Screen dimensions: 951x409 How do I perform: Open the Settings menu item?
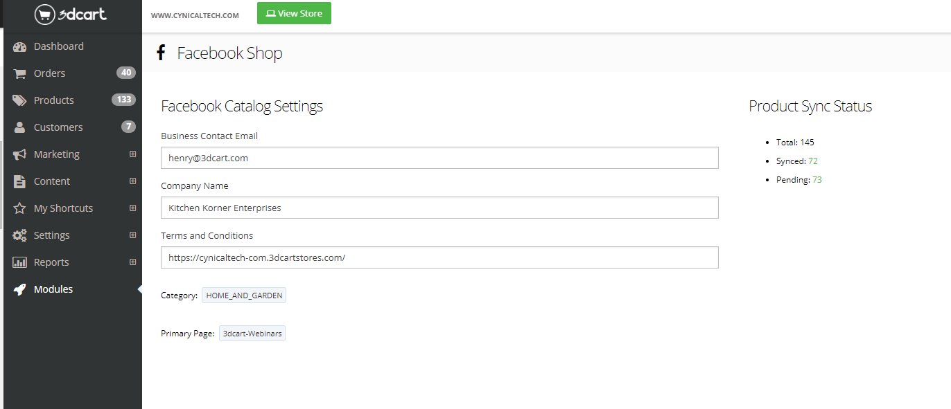51,235
